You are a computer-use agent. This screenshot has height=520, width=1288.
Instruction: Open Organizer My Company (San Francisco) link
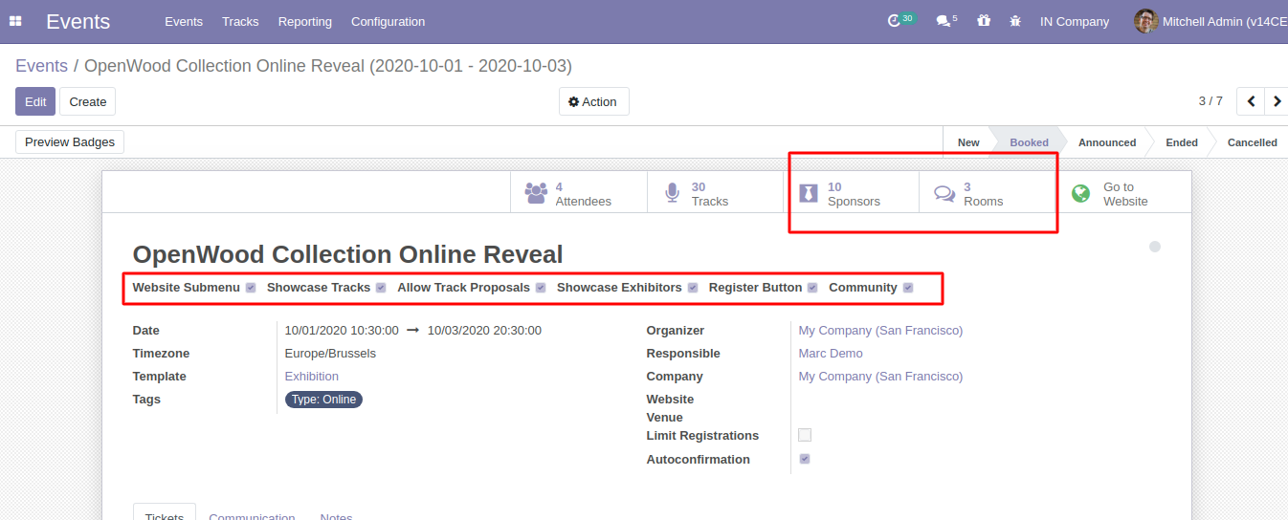[x=880, y=331]
